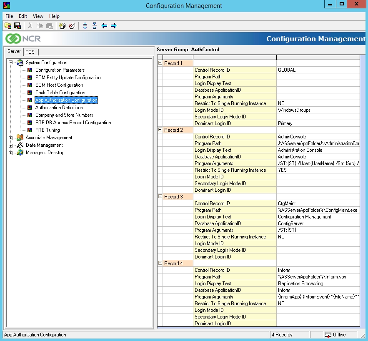The width and height of the screenshot is (368, 341).
Task: Click the Expand All records toolbar icon
Action: (85, 25)
